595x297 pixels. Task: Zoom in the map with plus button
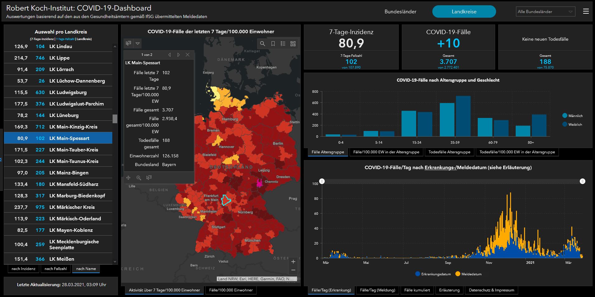pos(293,262)
